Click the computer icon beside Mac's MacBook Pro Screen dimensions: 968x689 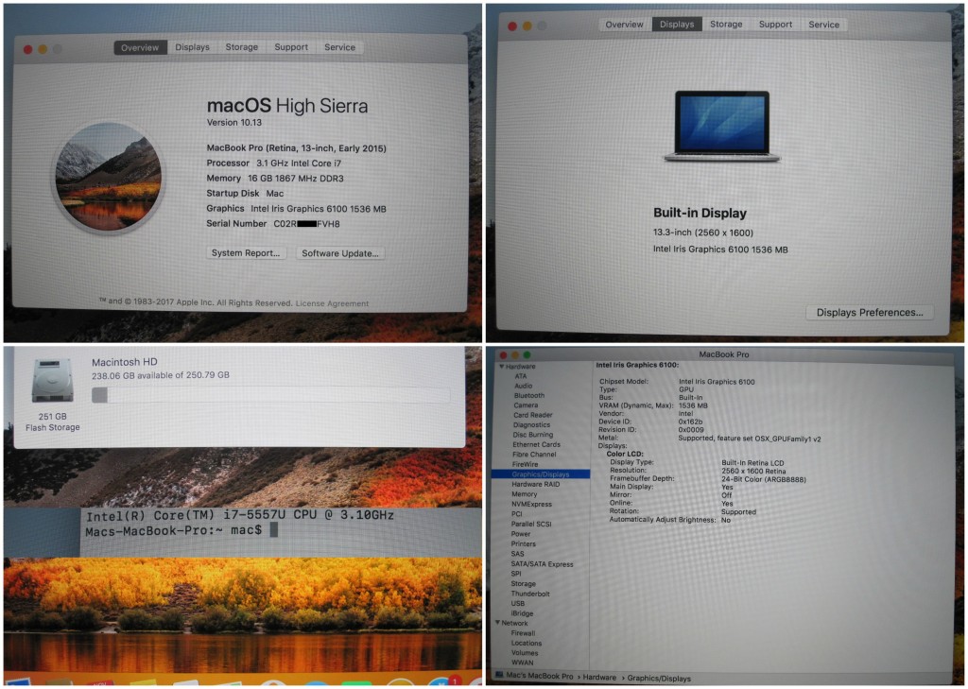(x=499, y=676)
